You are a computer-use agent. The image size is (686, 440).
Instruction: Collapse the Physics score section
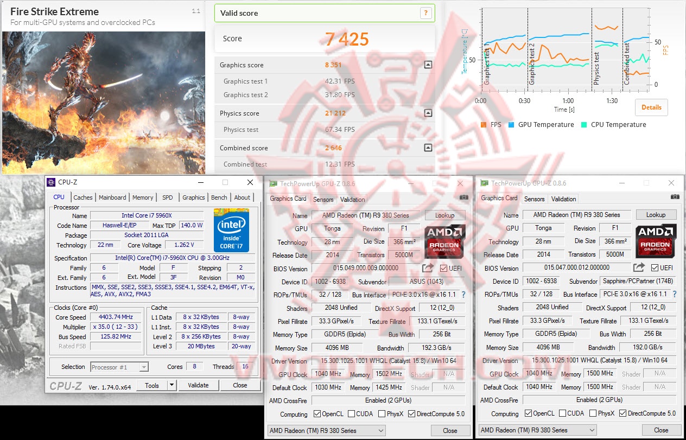pyautogui.click(x=428, y=113)
